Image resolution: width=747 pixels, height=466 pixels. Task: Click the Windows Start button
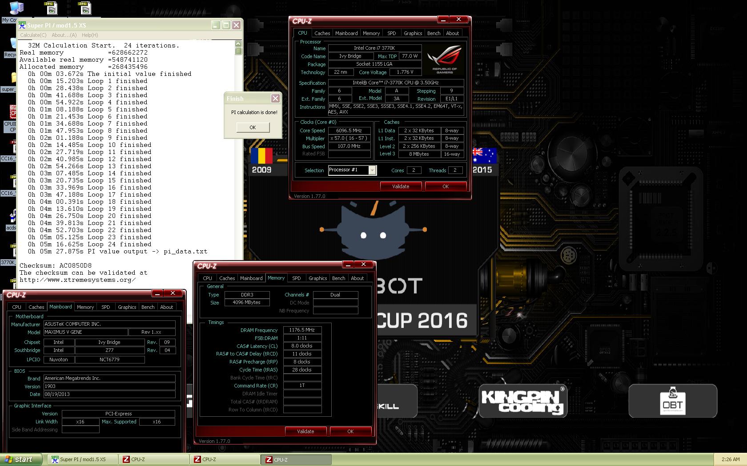[21, 459]
